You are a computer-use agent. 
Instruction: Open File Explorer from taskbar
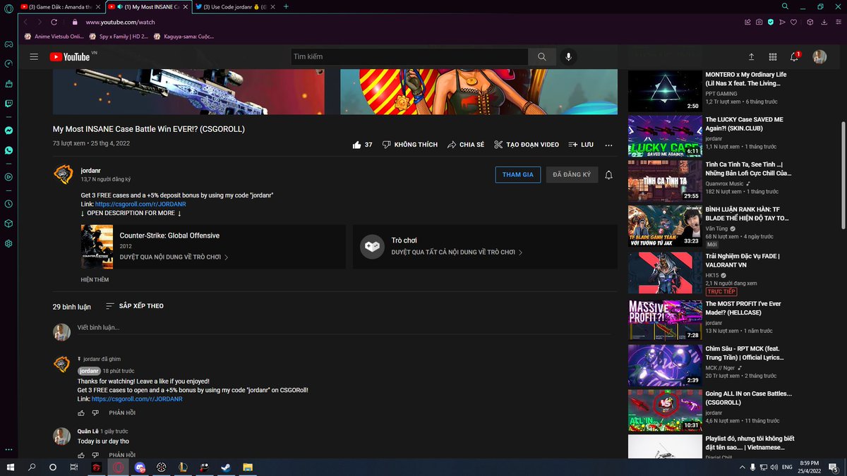[248, 467]
